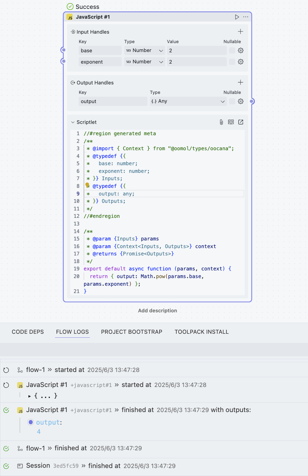Image resolution: width=308 pixels, height=476 pixels.
Task: Toggle Nullable checkbox for exponent input
Action: click(x=232, y=62)
